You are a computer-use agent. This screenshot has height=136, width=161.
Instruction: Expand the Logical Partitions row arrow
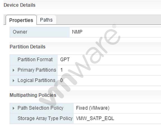pos(13,80)
